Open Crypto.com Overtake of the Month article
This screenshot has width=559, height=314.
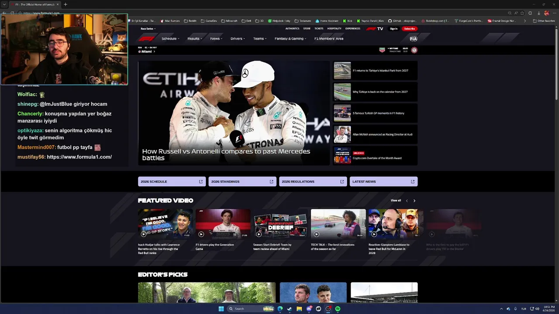375,156
